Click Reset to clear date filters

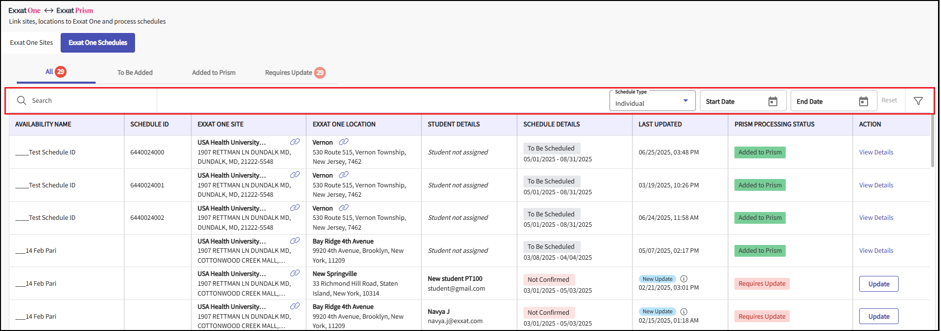(889, 100)
